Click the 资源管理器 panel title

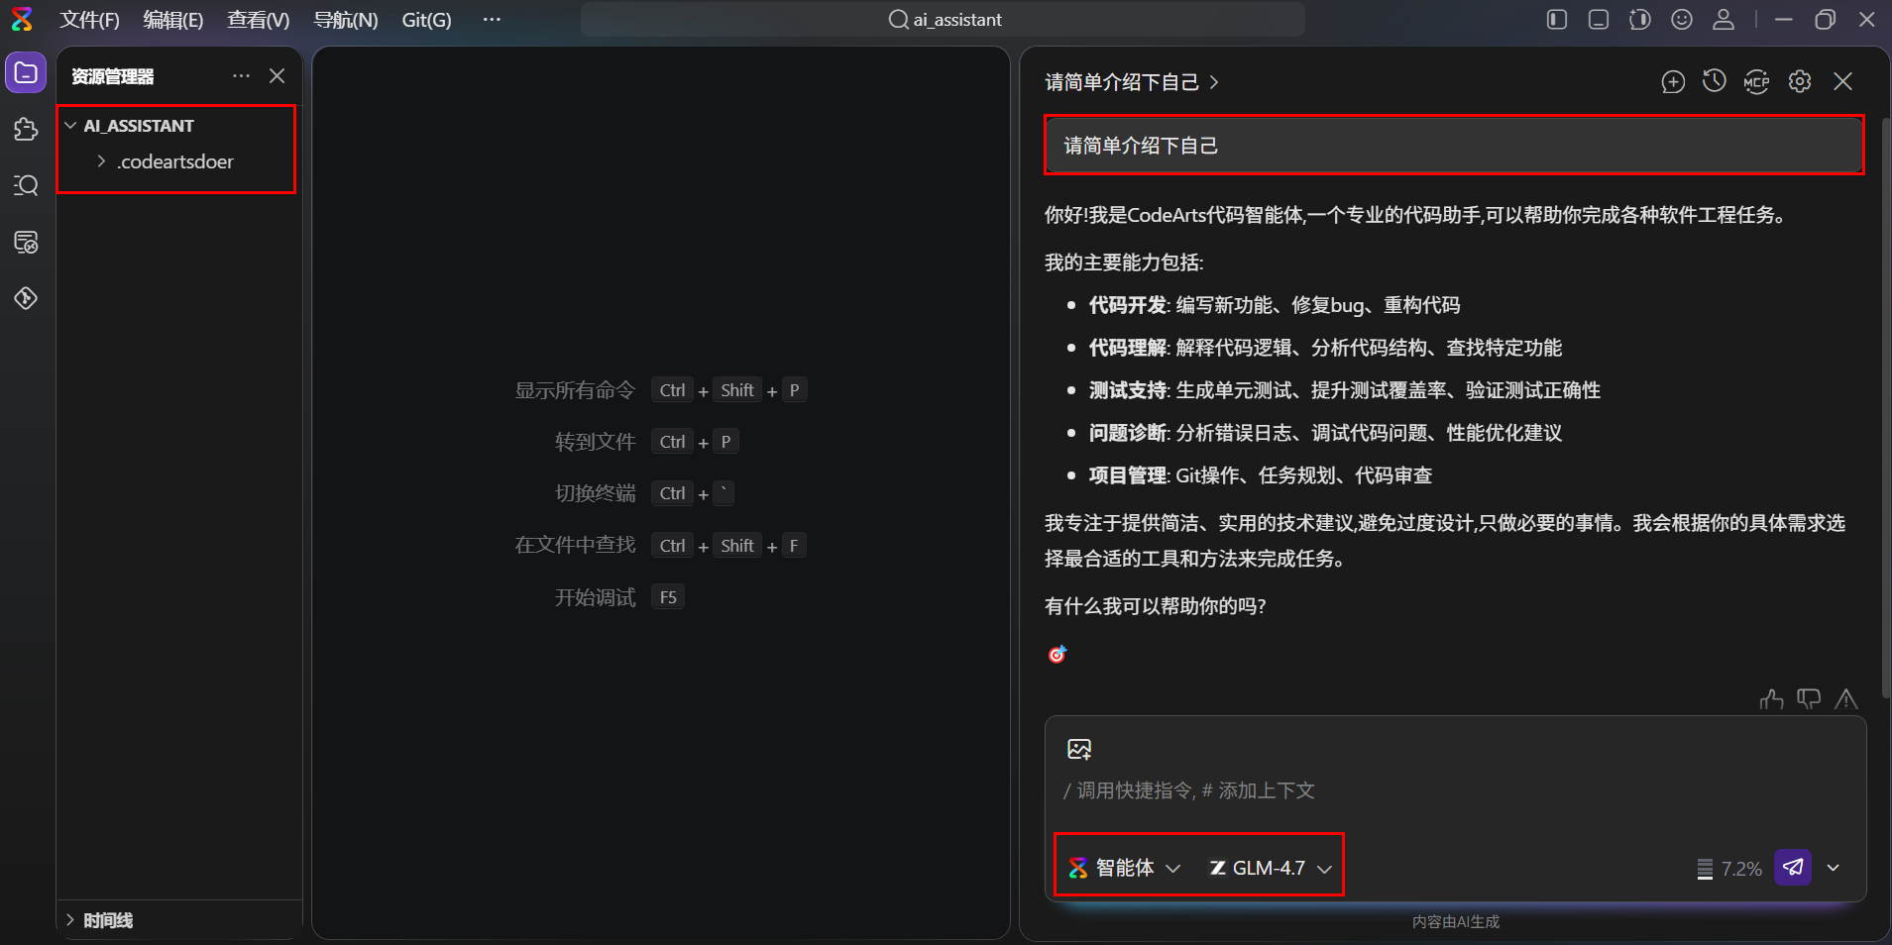pos(113,76)
